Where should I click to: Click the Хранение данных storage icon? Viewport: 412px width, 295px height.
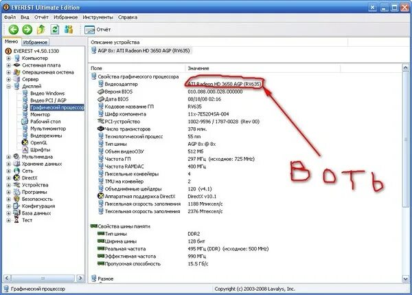point(16,164)
